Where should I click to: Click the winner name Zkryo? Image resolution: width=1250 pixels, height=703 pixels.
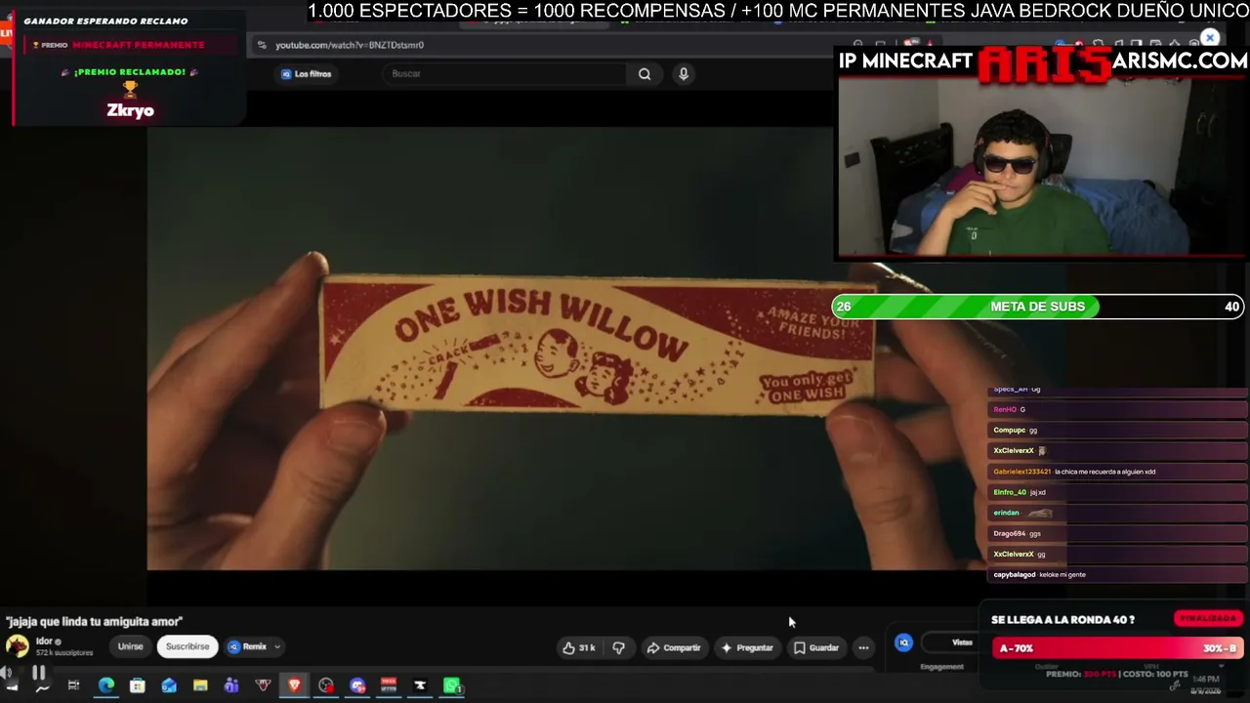[130, 110]
